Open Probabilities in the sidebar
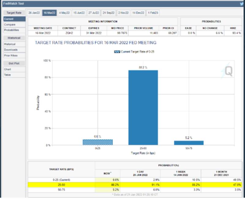Screen dimensions: 245x199 coord(12,30)
